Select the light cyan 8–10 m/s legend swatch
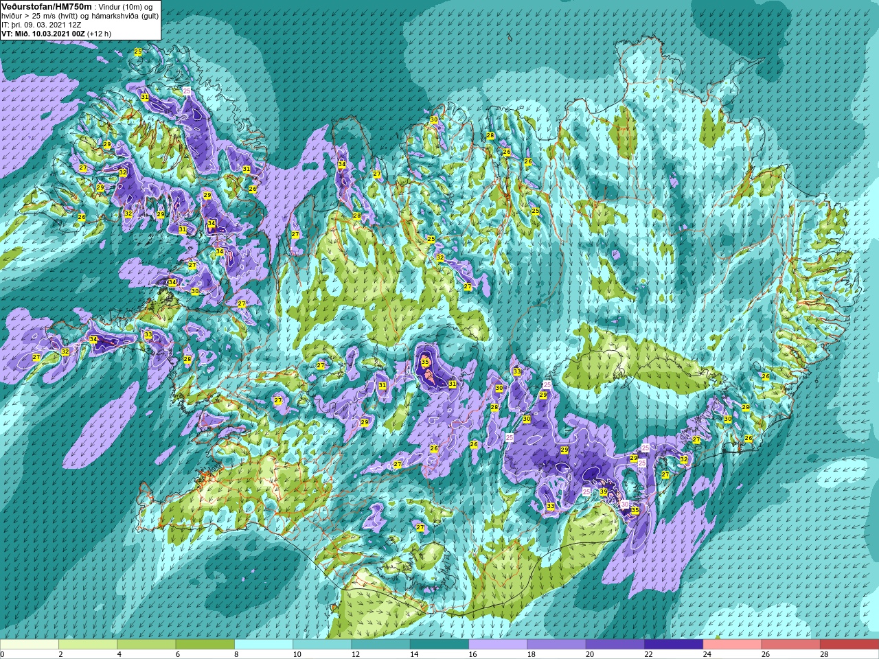879x659 pixels. pyautogui.click(x=264, y=645)
